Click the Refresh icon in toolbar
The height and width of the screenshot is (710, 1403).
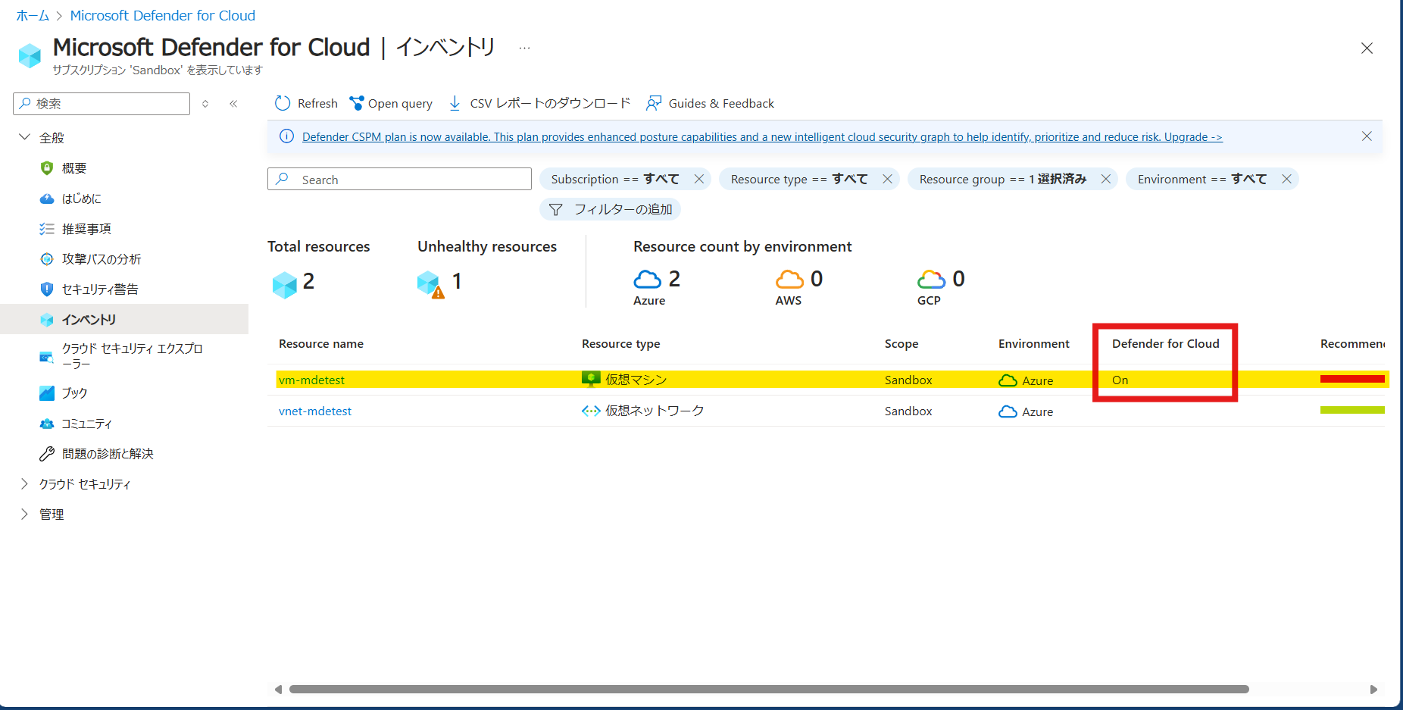[283, 103]
